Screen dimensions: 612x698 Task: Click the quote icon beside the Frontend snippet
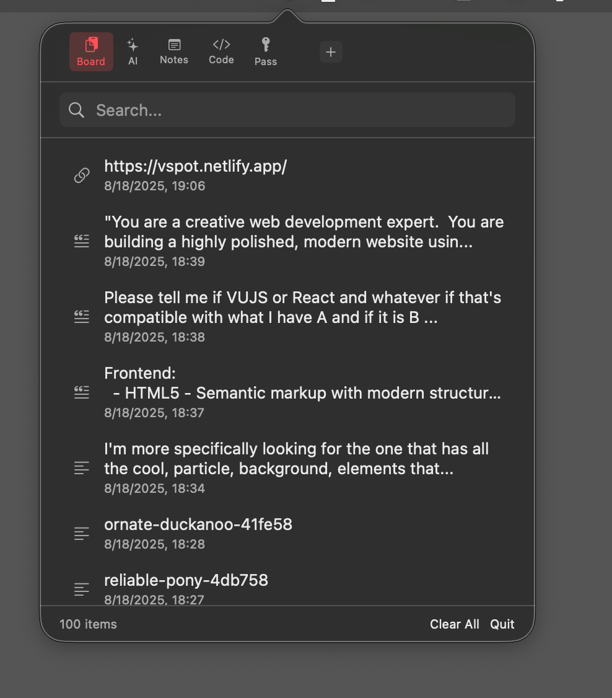coord(81,392)
